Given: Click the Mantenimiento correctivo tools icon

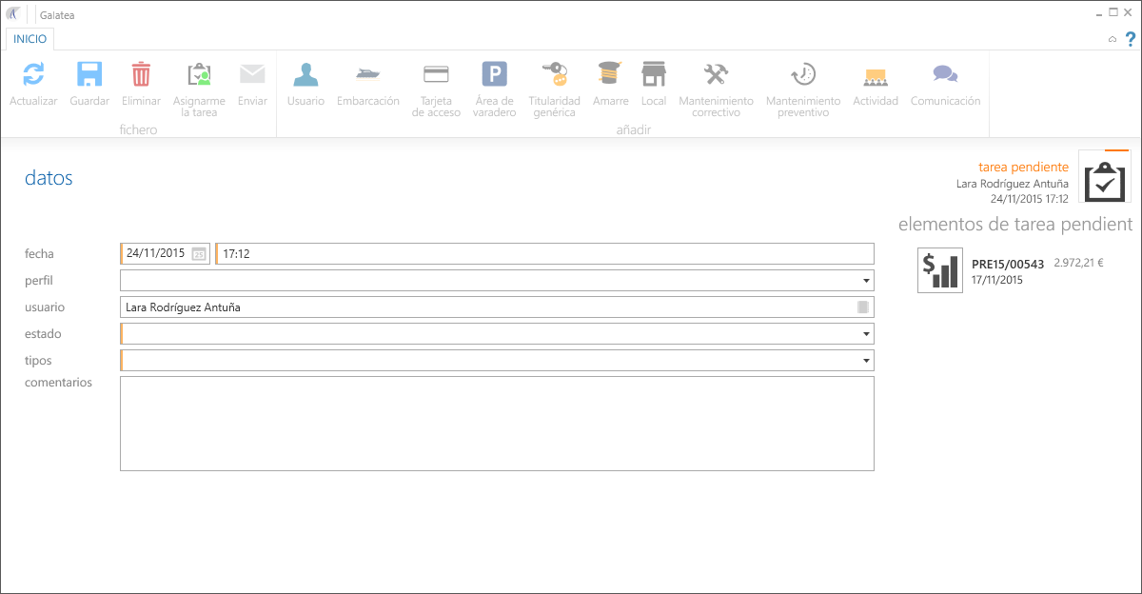Looking at the screenshot, I should 716,76.
